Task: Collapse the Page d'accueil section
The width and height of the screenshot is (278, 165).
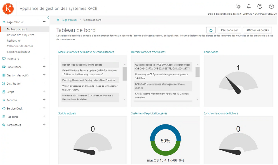Action: click(44, 22)
